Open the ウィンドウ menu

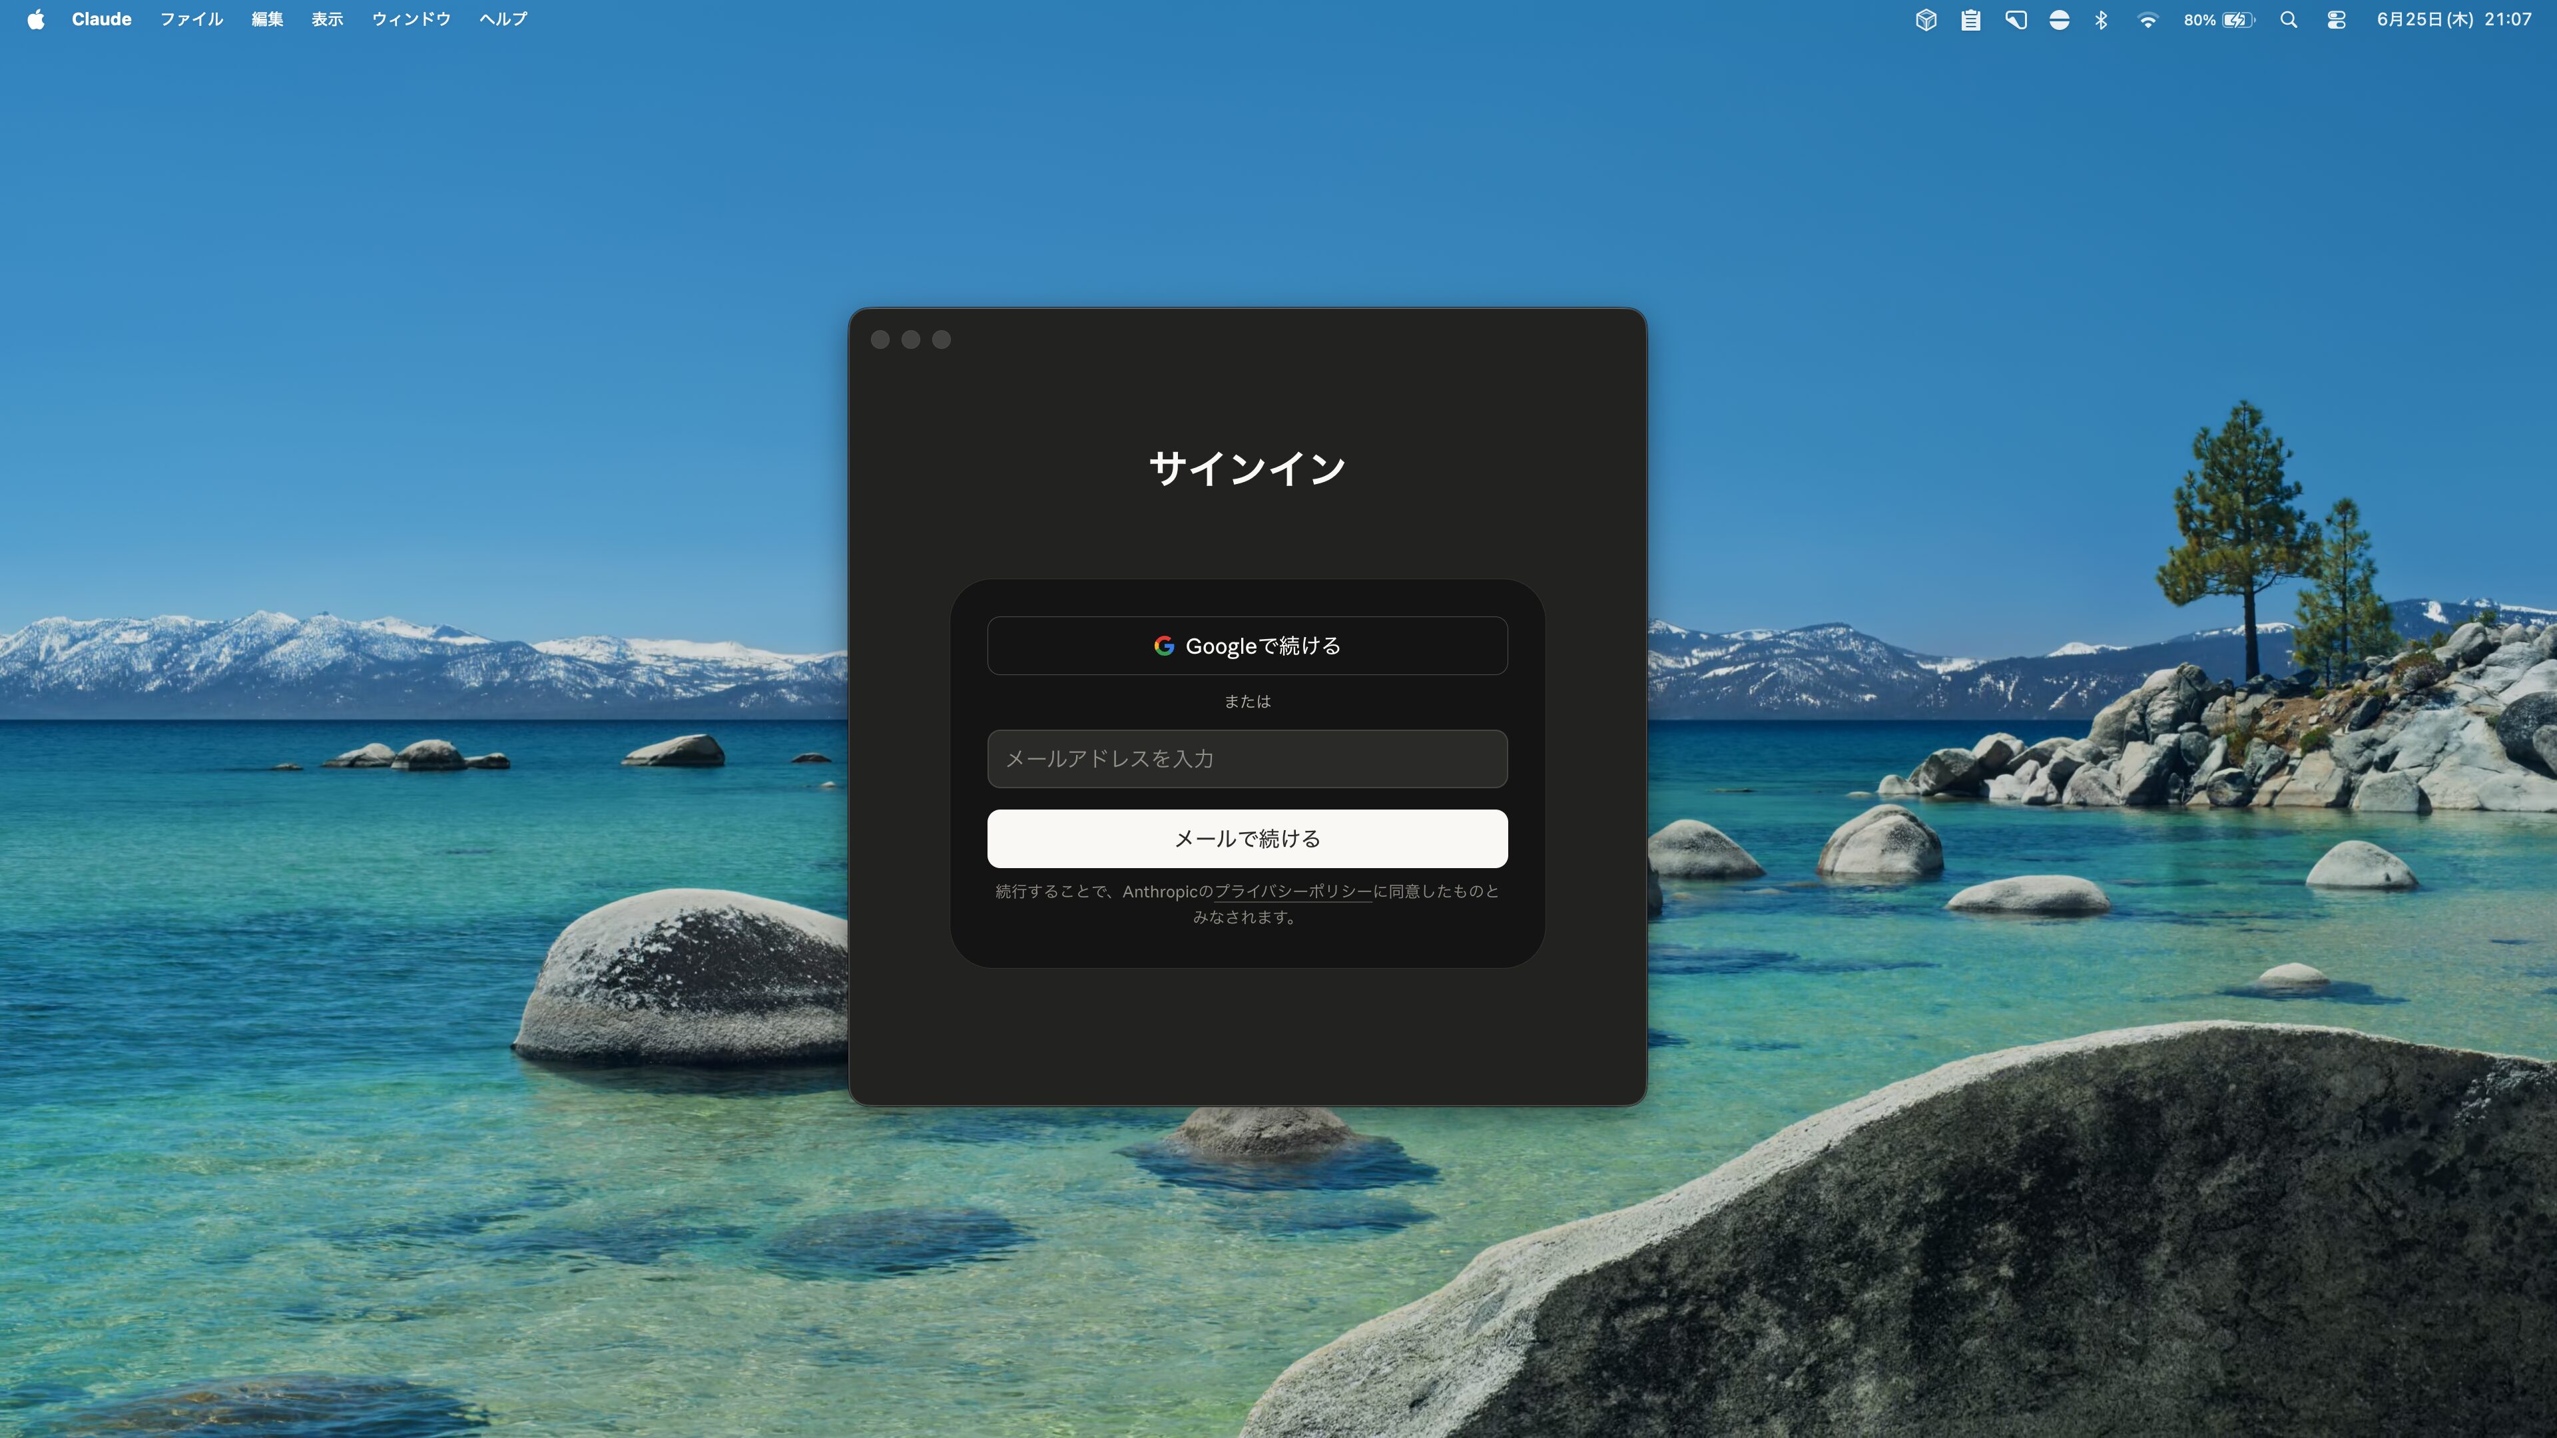coord(411,20)
